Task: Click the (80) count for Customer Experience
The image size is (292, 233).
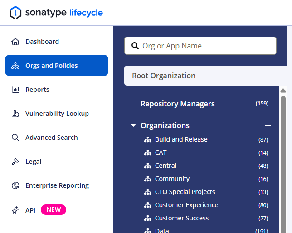Action: pyautogui.click(x=263, y=205)
